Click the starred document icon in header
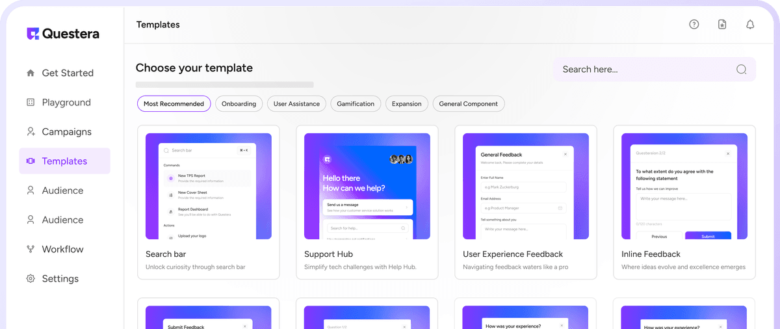Viewport: 780px width, 329px height. tap(722, 25)
